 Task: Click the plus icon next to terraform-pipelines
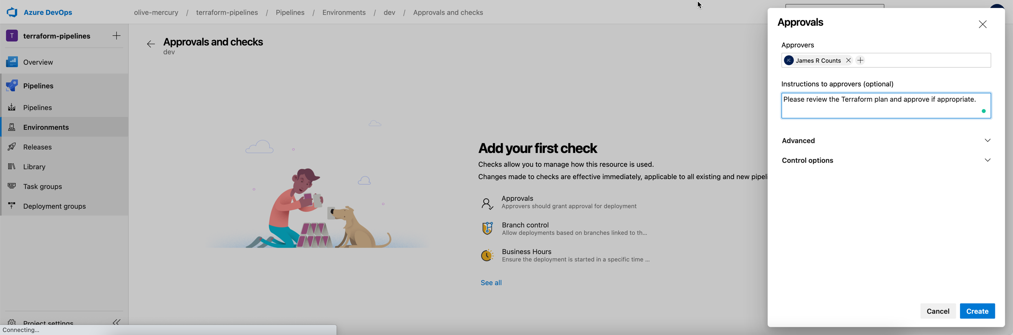coord(116,36)
